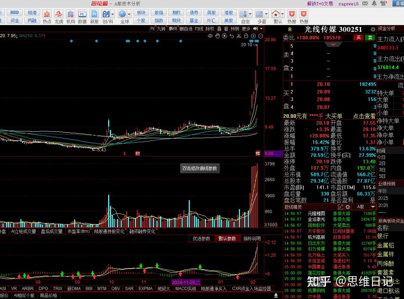Image resolution: width=404 pixels, height=299 pixels.
Task: Select the 市盈率(ttm) tab
Action: click(78, 232)
